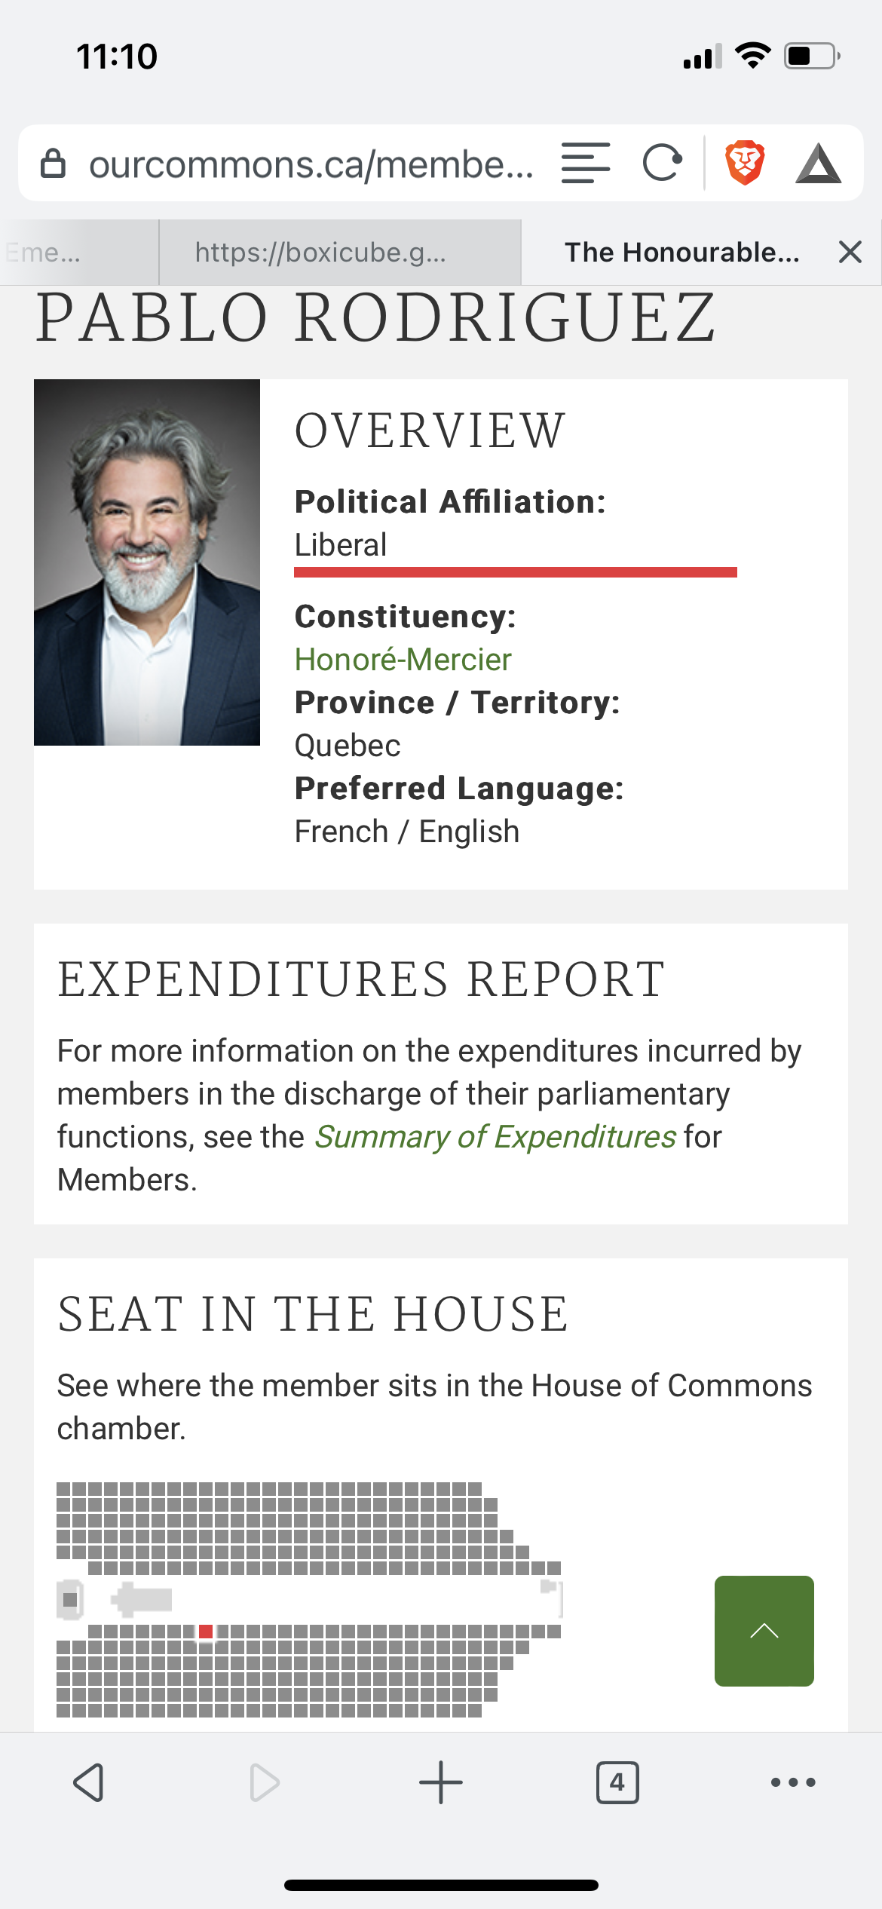
Task: Close The Honourable tab
Action: (x=850, y=252)
